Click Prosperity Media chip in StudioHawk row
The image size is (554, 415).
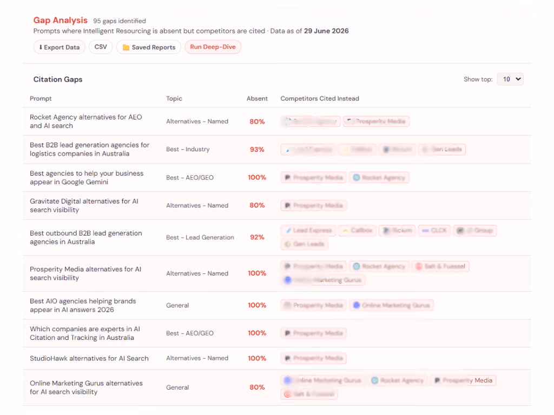point(314,358)
